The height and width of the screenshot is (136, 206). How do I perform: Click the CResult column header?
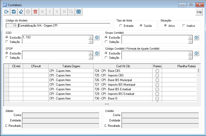[x=36, y=66]
